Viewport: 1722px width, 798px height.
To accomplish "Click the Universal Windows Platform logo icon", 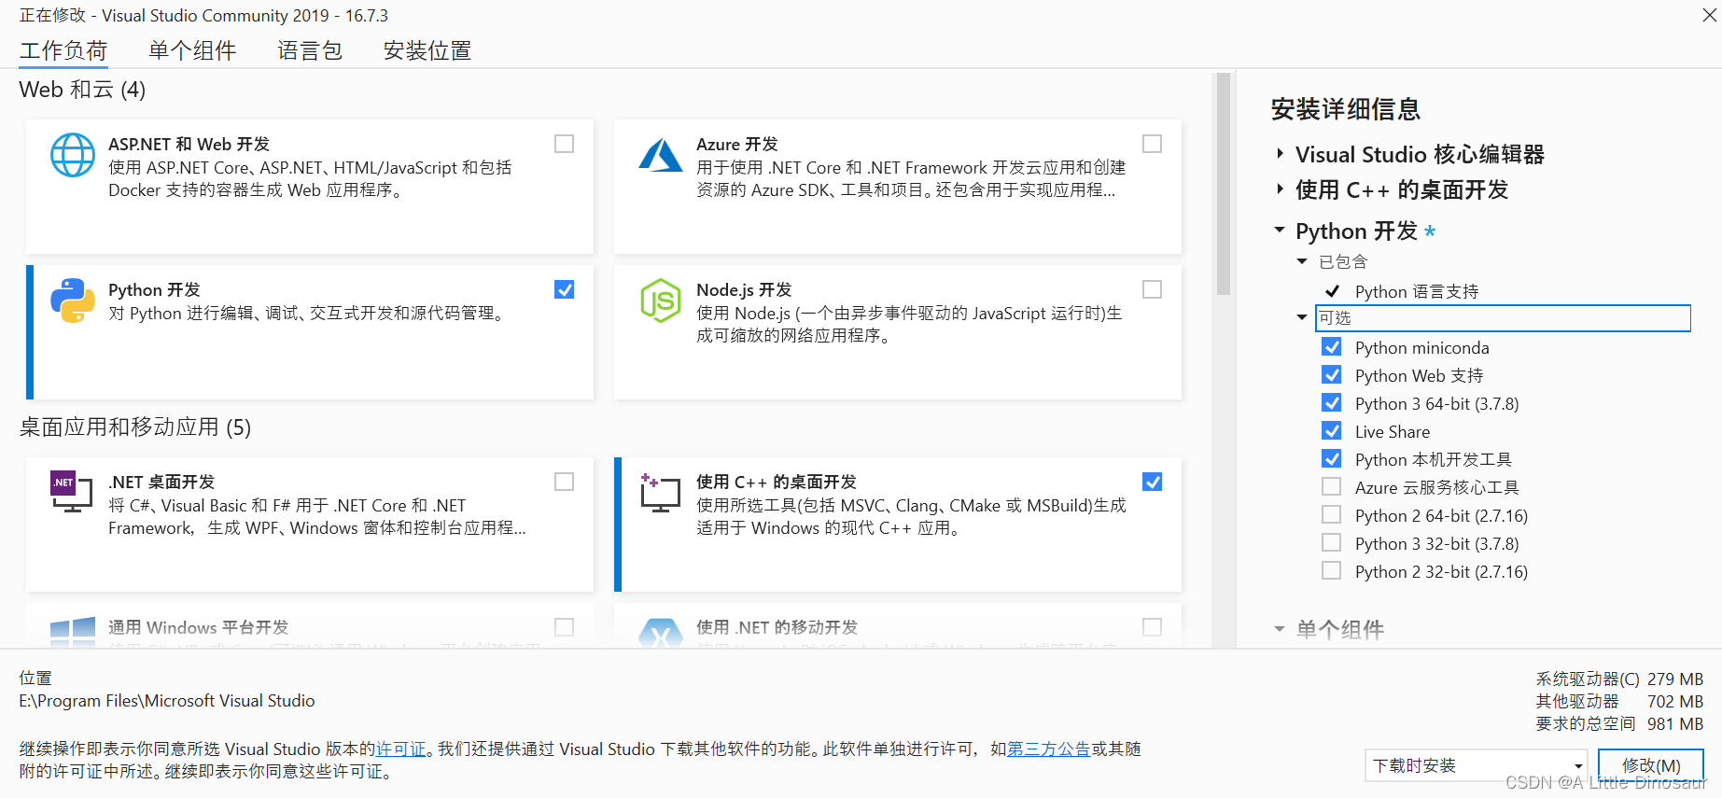I will 73,632.
